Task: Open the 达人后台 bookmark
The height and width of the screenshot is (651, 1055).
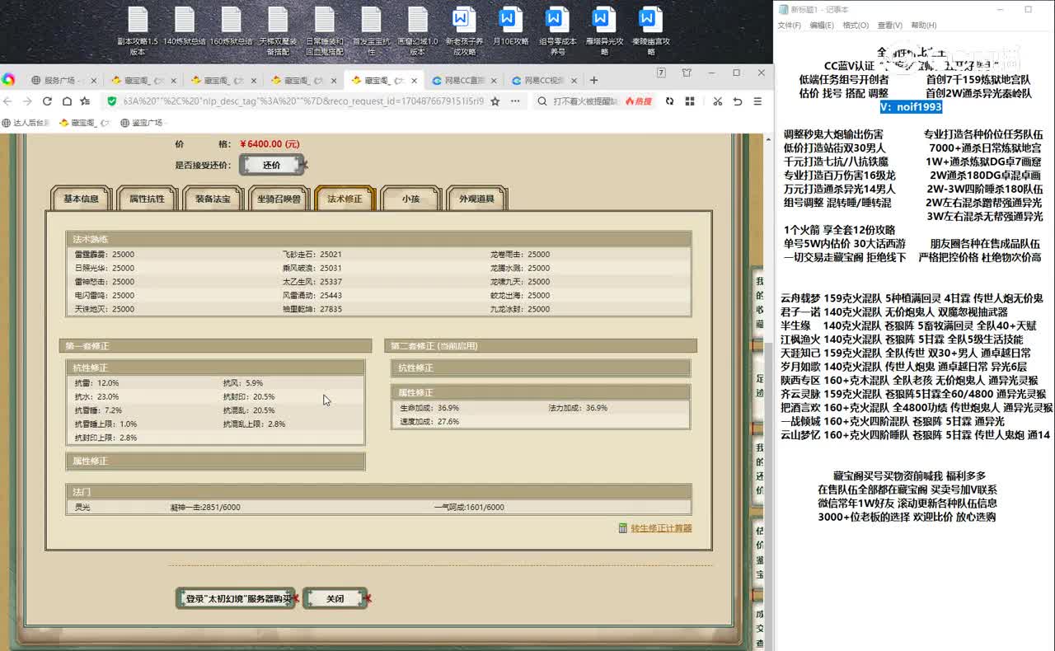Action: tap(26, 123)
